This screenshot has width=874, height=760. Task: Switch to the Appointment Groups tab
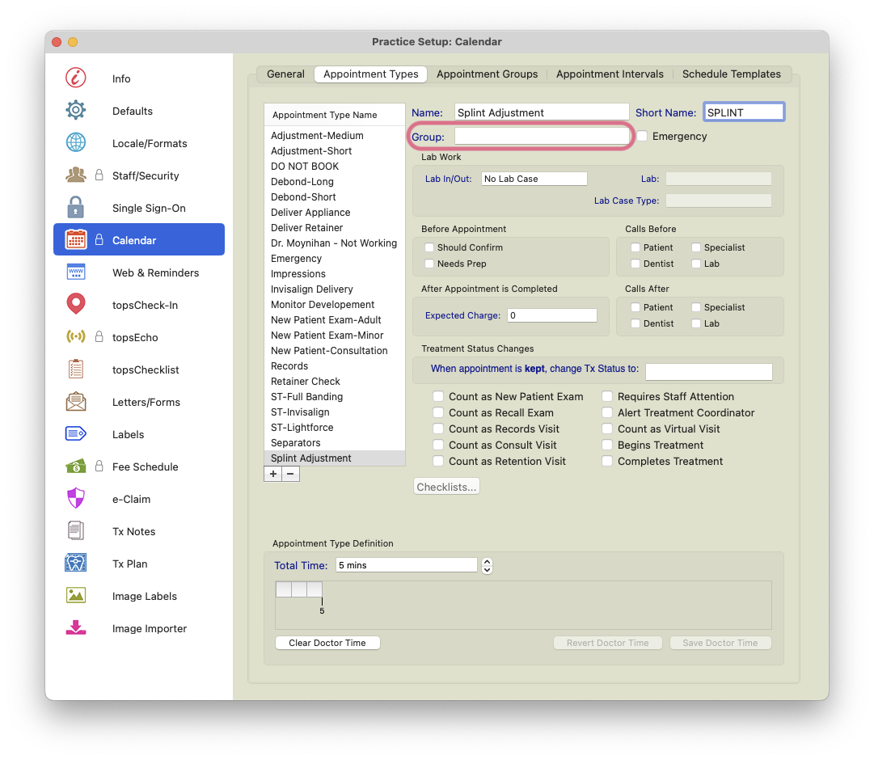pos(488,74)
